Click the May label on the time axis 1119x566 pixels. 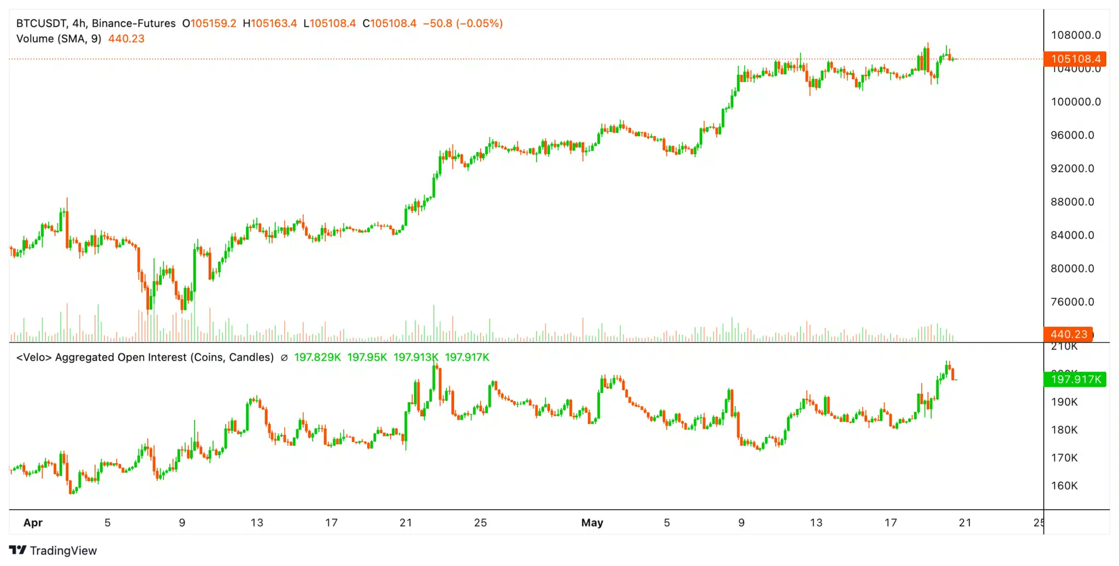[x=592, y=522]
